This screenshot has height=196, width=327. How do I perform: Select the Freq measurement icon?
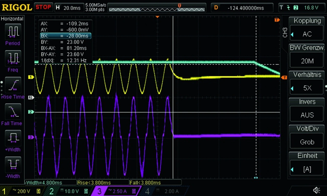point(13,58)
